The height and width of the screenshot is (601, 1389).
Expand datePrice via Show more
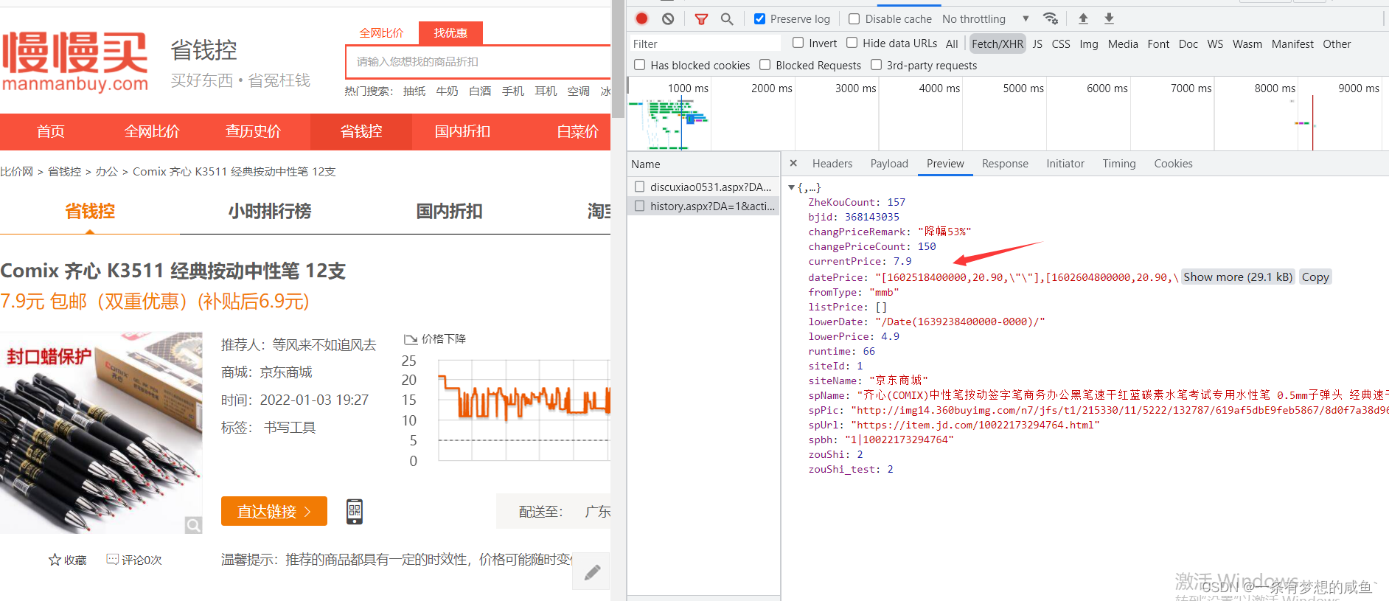pyautogui.click(x=1238, y=277)
